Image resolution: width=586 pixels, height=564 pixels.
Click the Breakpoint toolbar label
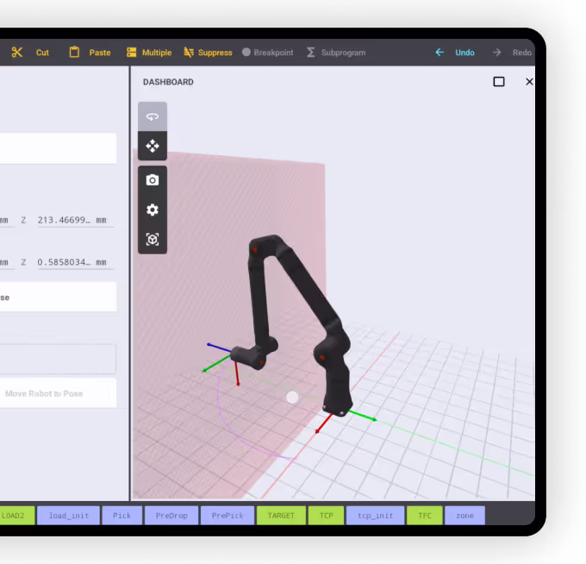pyautogui.click(x=273, y=53)
